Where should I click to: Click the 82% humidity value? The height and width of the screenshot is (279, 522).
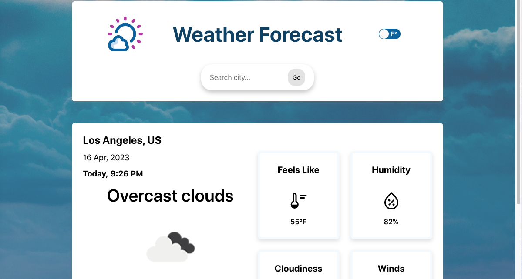coord(391,222)
